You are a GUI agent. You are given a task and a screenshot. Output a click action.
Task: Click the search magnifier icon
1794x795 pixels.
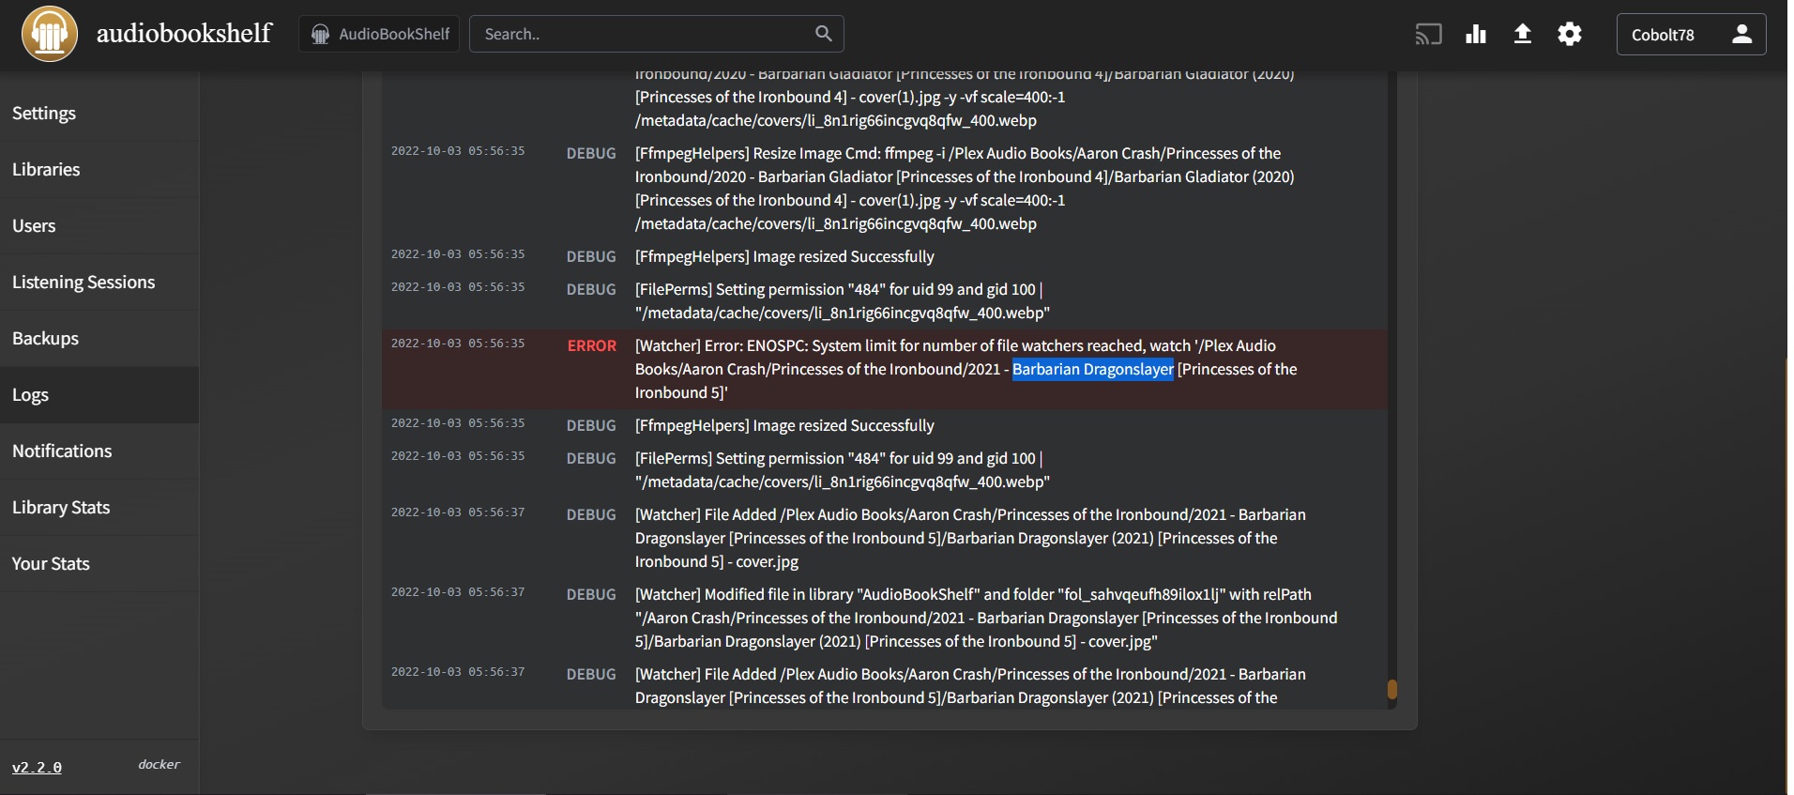[x=823, y=34]
